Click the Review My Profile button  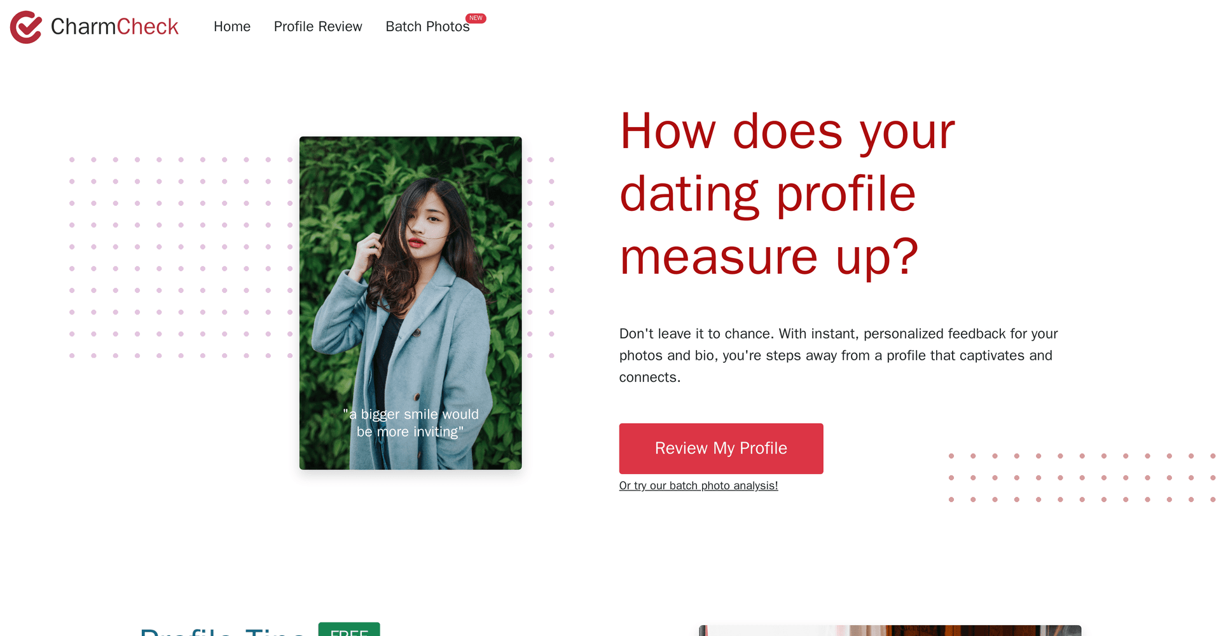721,449
